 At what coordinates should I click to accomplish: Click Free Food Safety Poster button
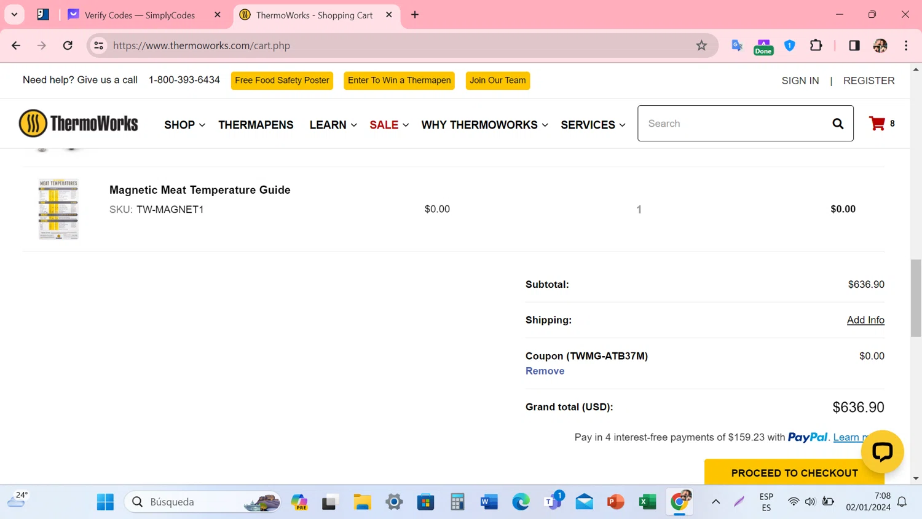pos(282,81)
